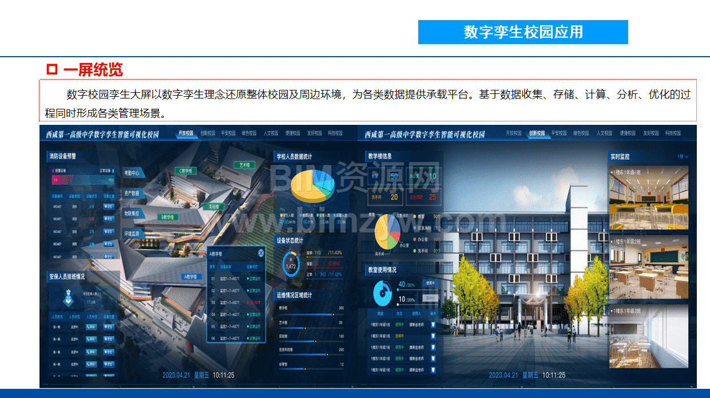
Task: Select the 人文校园 tab on right dashboard
Action: click(604, 133)
